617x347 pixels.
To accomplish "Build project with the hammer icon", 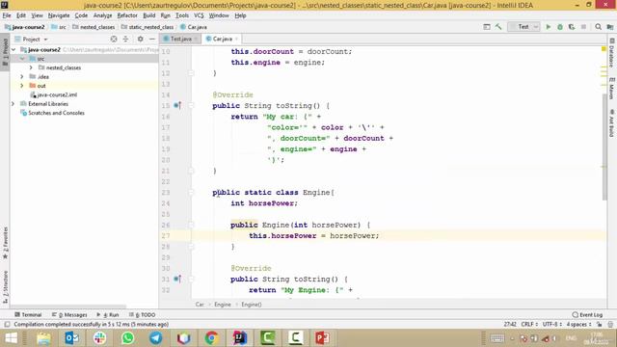I will (498, 27).
